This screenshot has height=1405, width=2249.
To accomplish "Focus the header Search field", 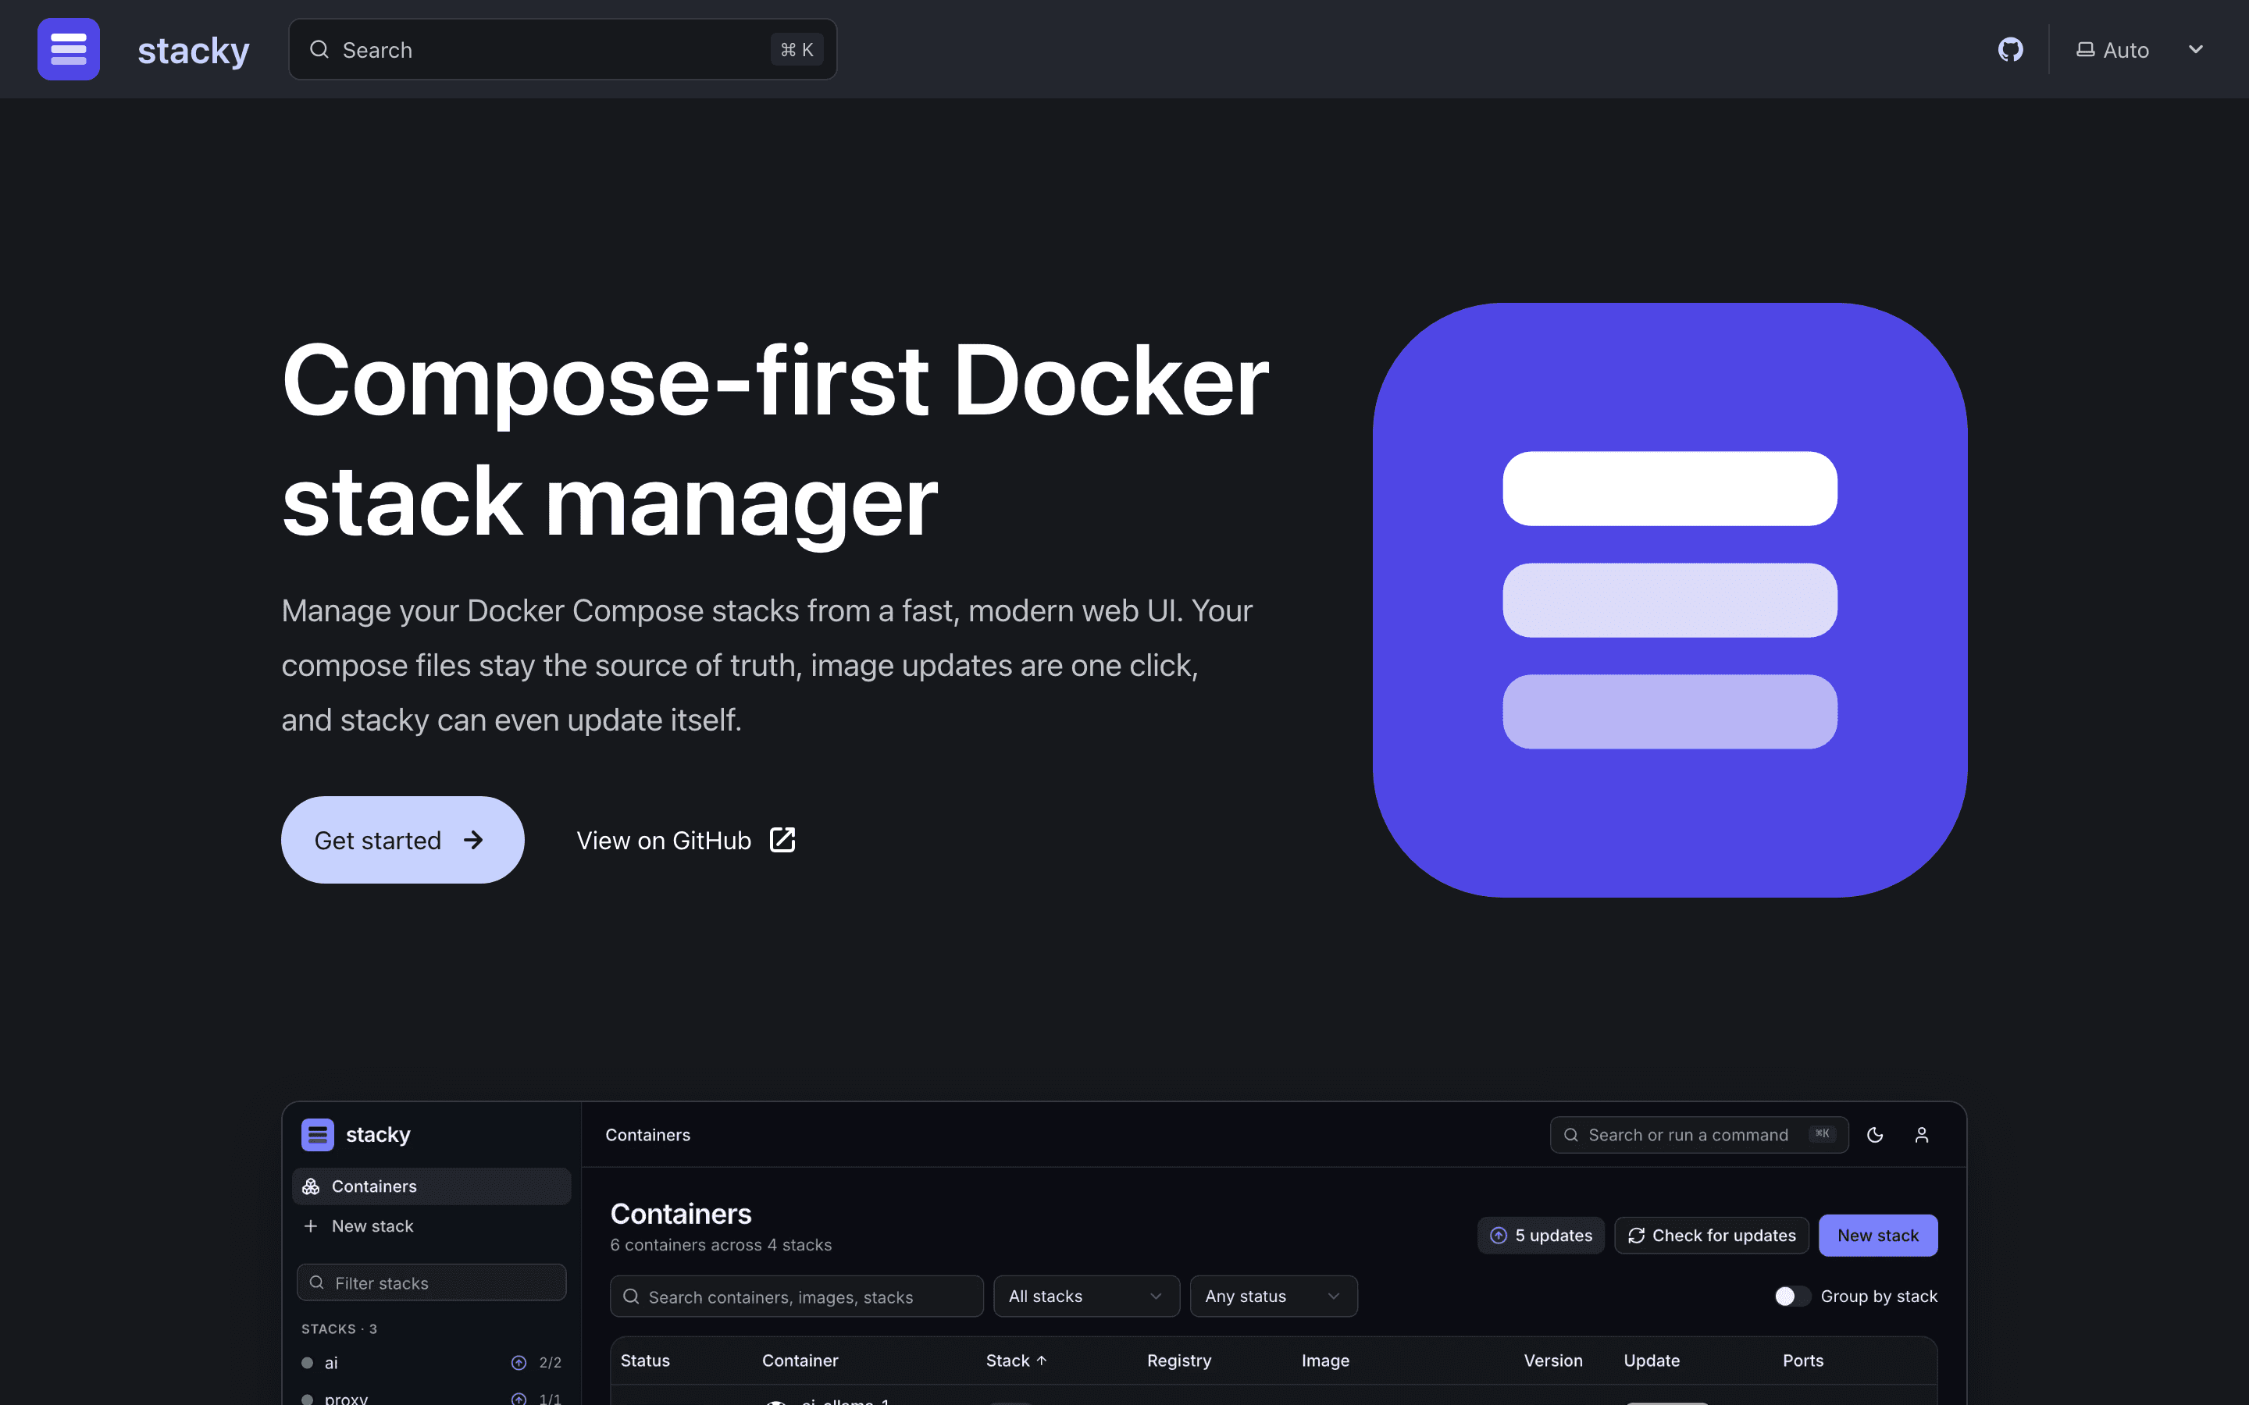I will click(562, 49).
